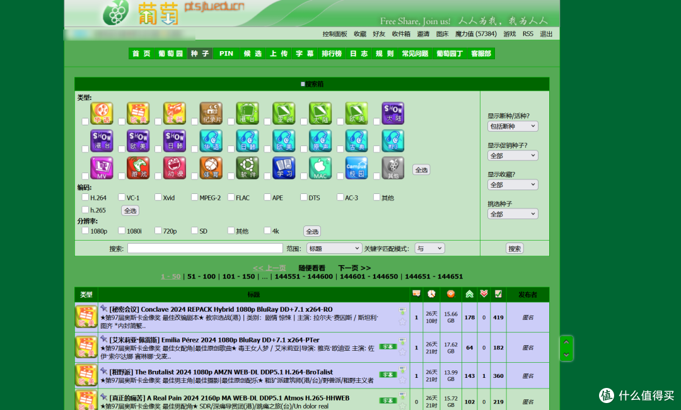Click the 纪录片 documentary category icon
Screen dimensions: 681x410
coord(211,113)
